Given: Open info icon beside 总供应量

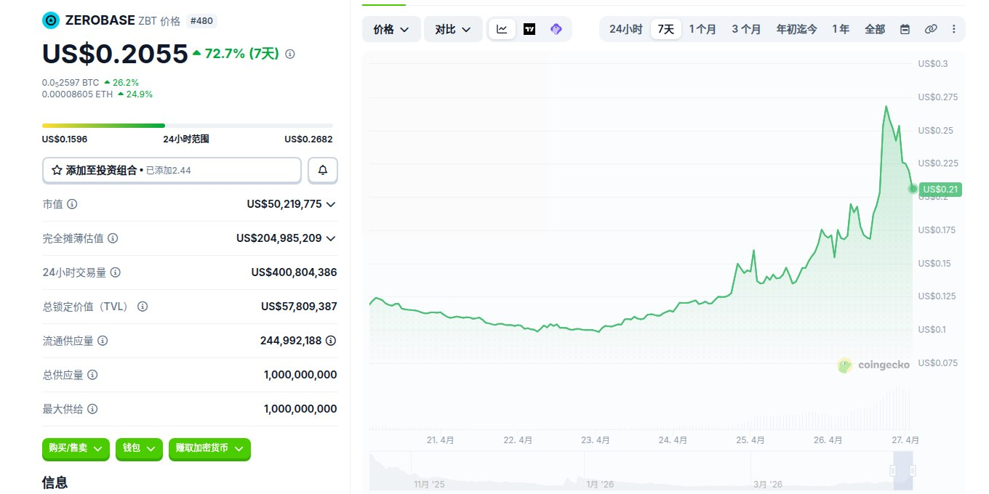Looking at the screenshot, I should click(92, 375).
